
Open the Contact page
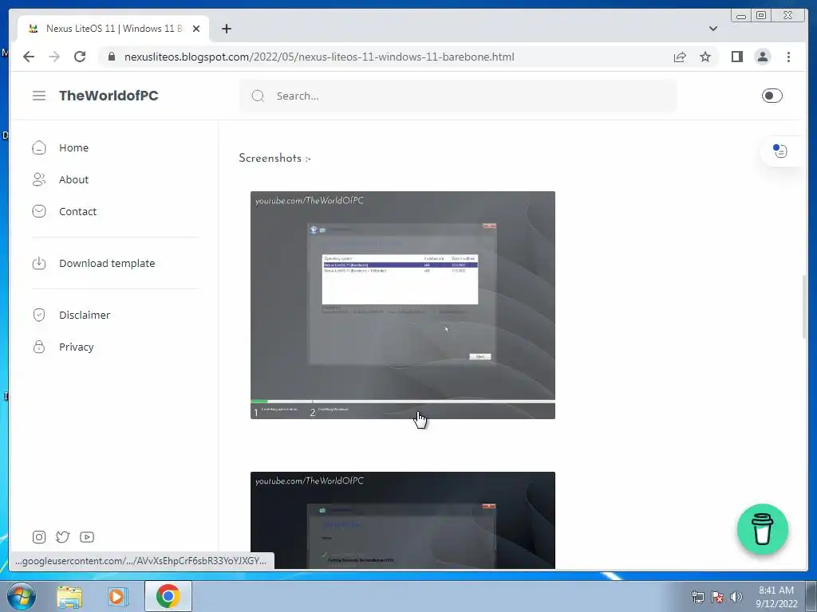point(77,211)
